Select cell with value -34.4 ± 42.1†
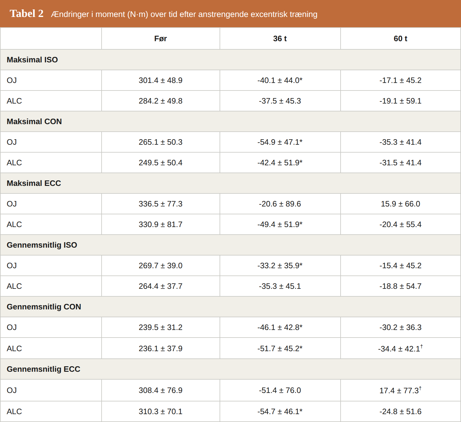461x422 pixels. pos(400,348)
